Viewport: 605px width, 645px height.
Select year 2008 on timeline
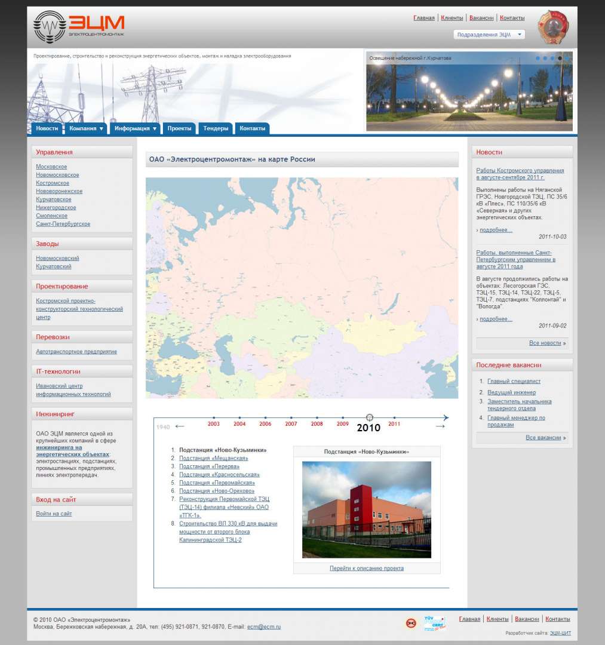(317, 423)
